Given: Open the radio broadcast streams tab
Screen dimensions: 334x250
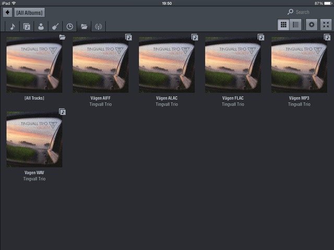Looking at the screenshot, I should [x=98, y=27].
